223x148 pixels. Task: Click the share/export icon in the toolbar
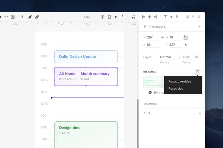[122, 17]
